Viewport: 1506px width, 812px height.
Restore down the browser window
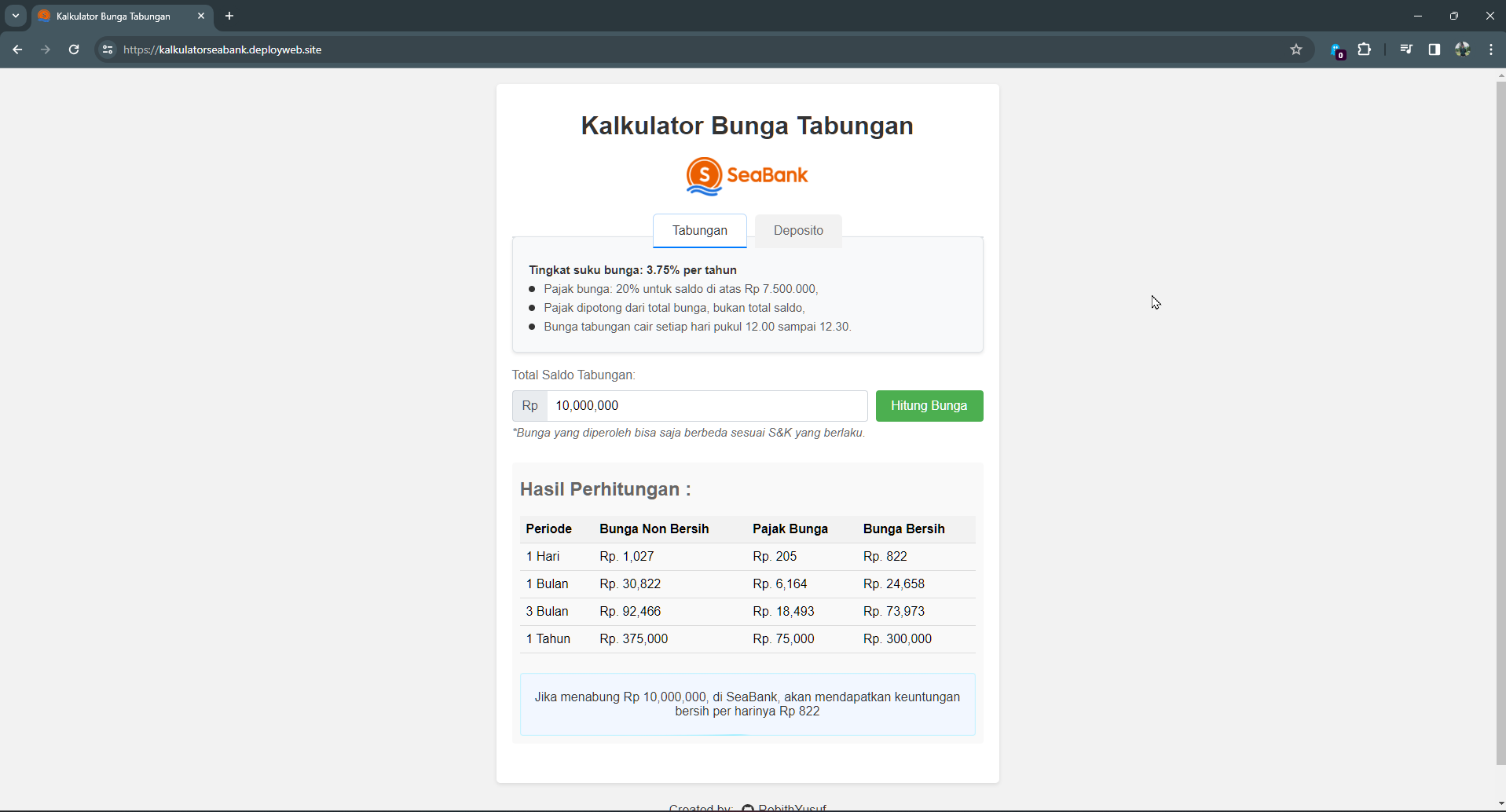tap(1454, 16)
